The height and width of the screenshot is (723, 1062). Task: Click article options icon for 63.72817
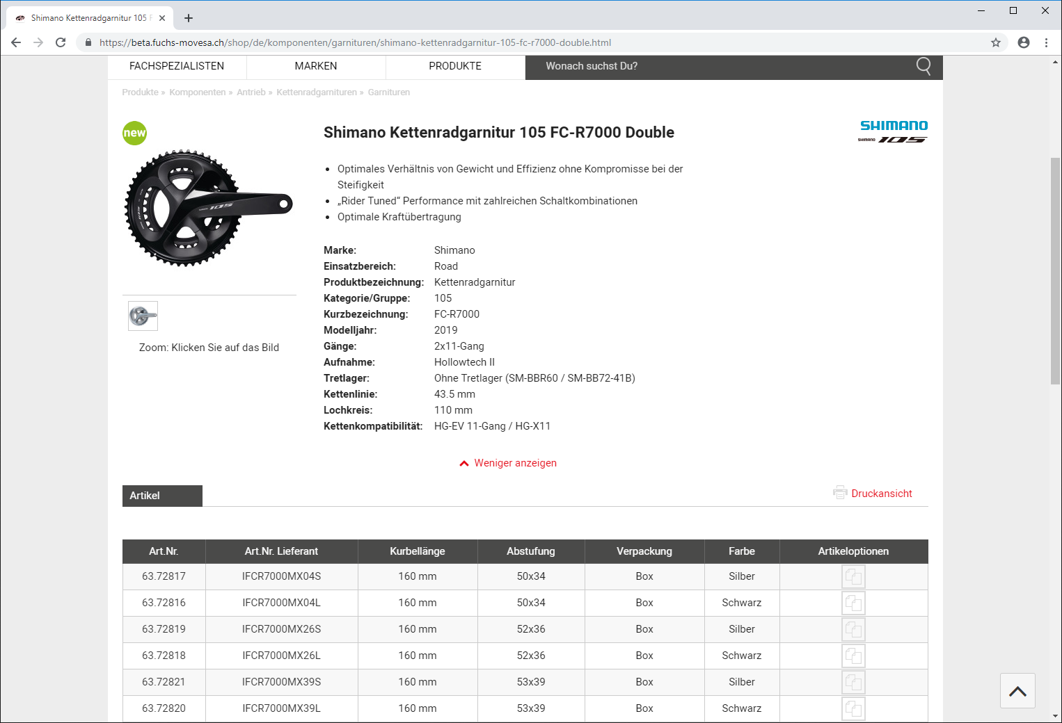pos(853,577)
